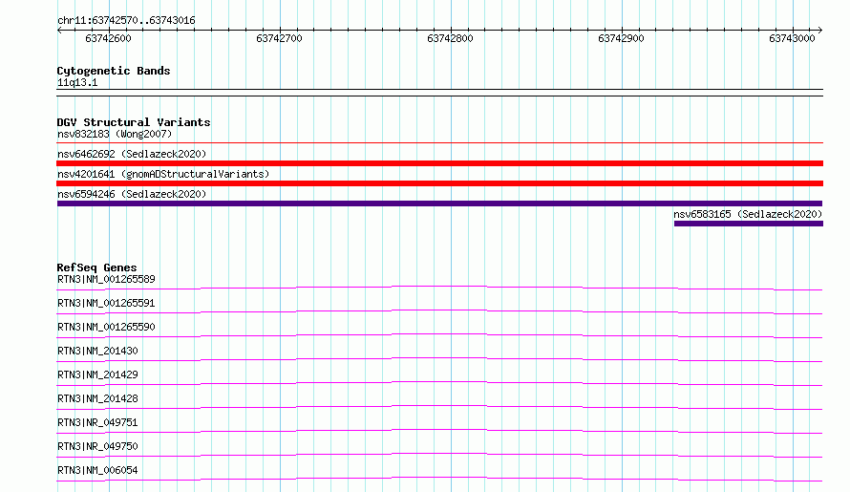850x492 pixels.
Task: Open variant nsv832183 (Wong2007) label
Action: pyautogui.click(x=115, y=134)
